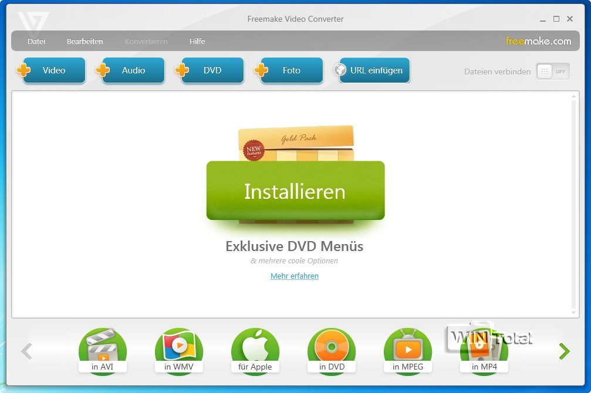Show more formats with green right arrow
591x393 pixels.
click(x=564, y=351)
